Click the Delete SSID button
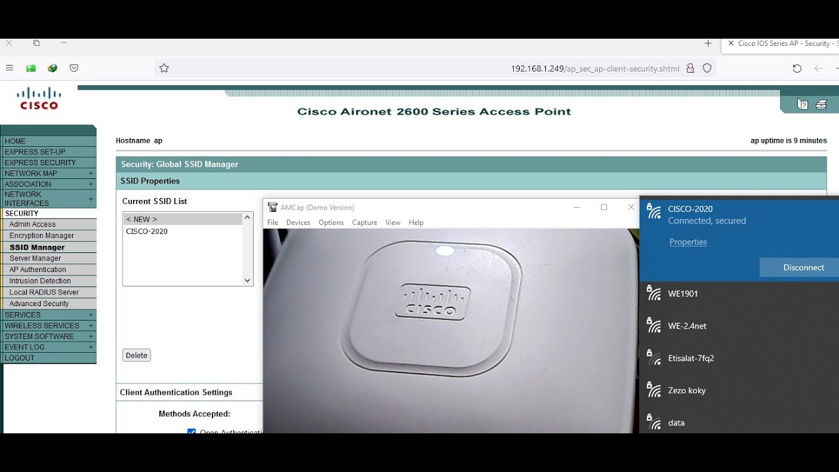 (x=136, y=355)
